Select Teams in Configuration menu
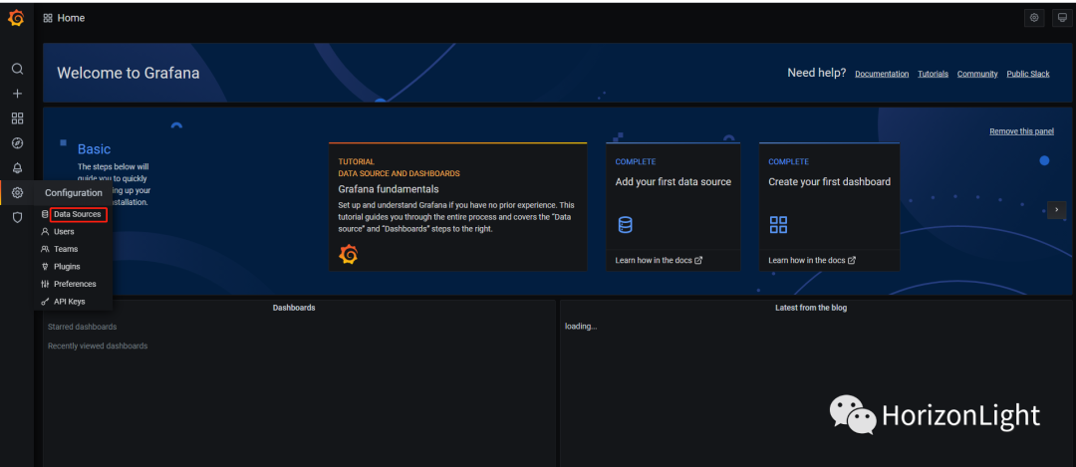 pyautogui.click(x=66, y=249)
